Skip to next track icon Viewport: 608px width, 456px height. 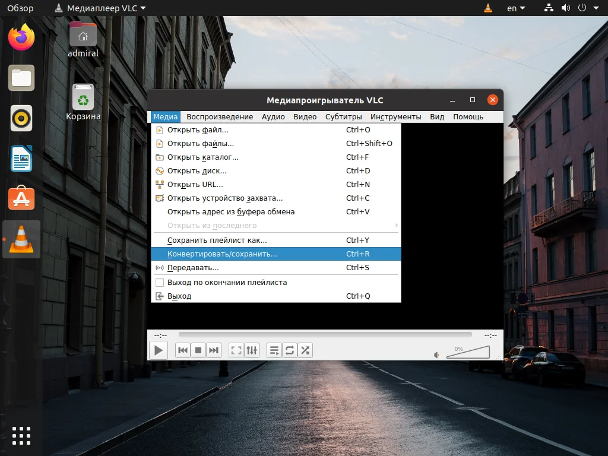(214, 350)
